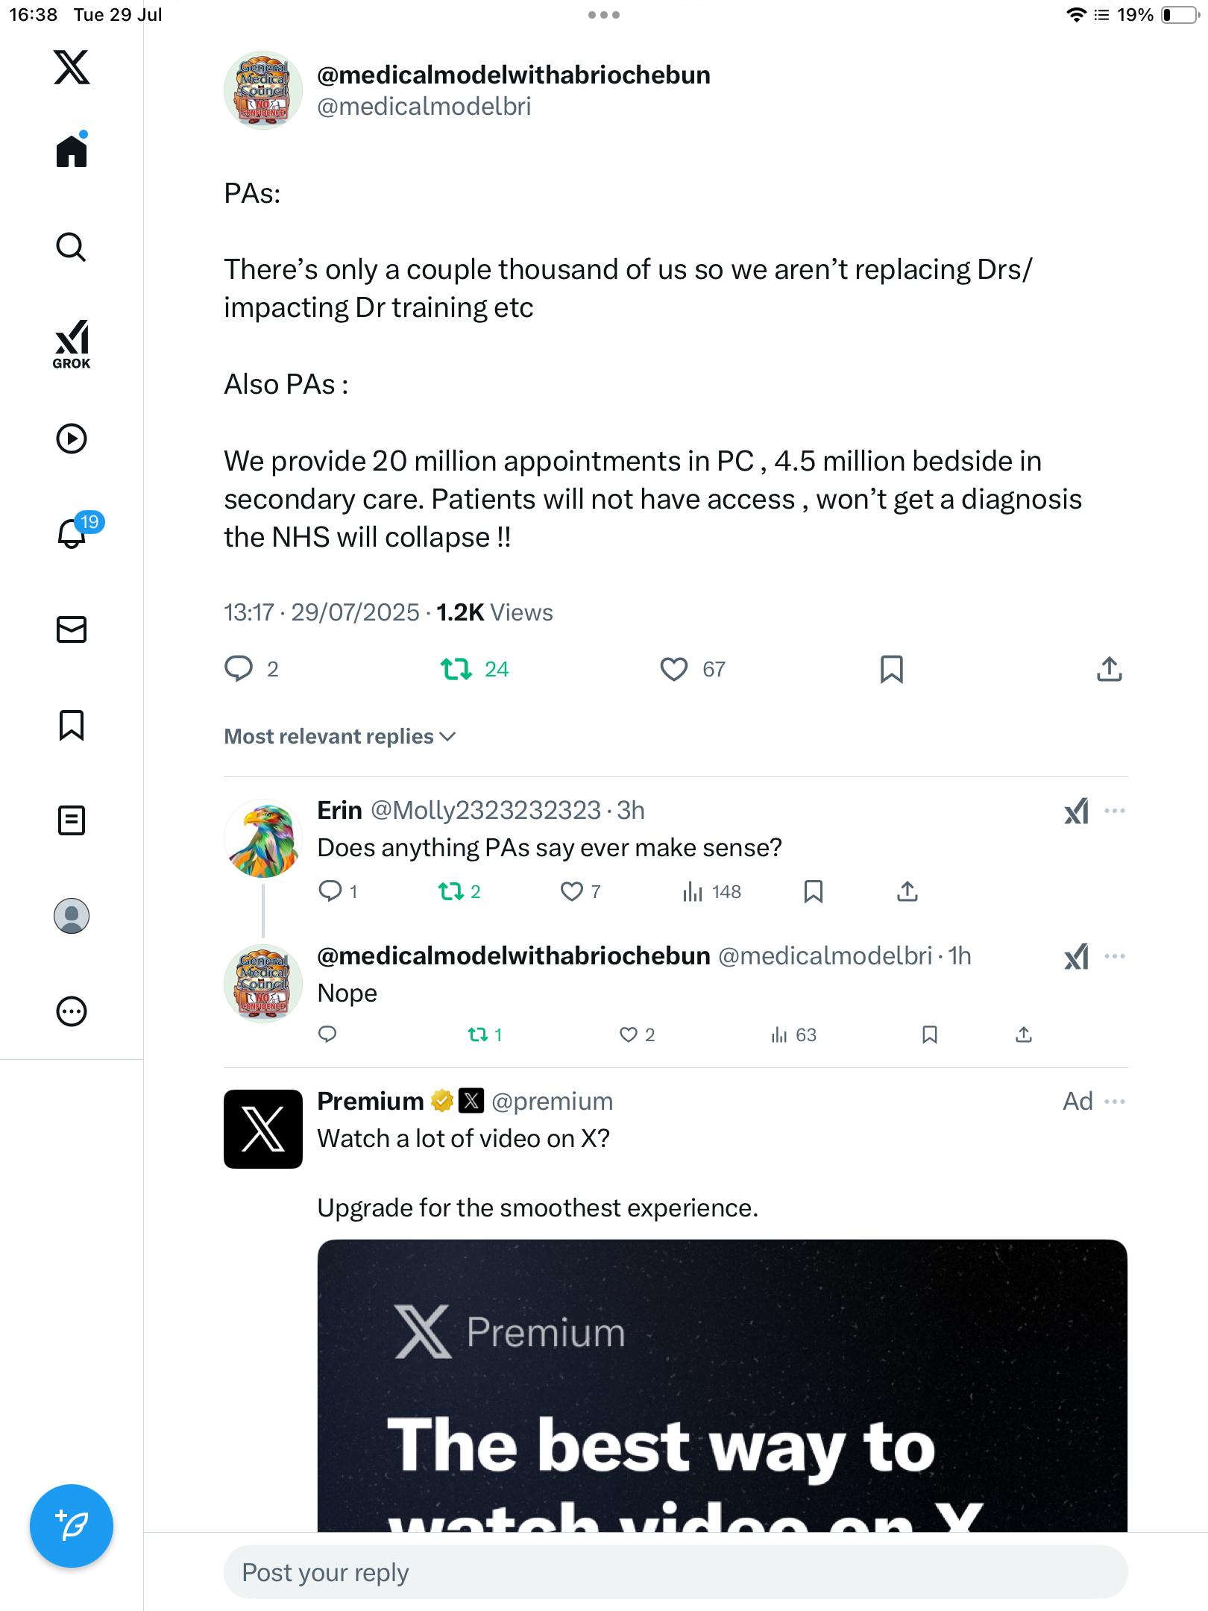Open the X Premium ad video thumbnail

pos(722,1386)
